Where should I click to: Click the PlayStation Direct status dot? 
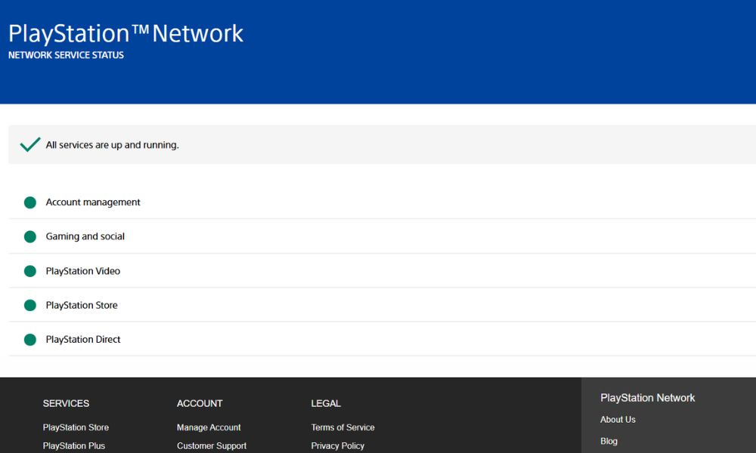[x=29, y=339]
